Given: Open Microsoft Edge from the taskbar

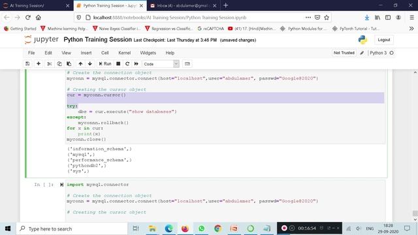Looking at the screenshot, I should point(169,228).
